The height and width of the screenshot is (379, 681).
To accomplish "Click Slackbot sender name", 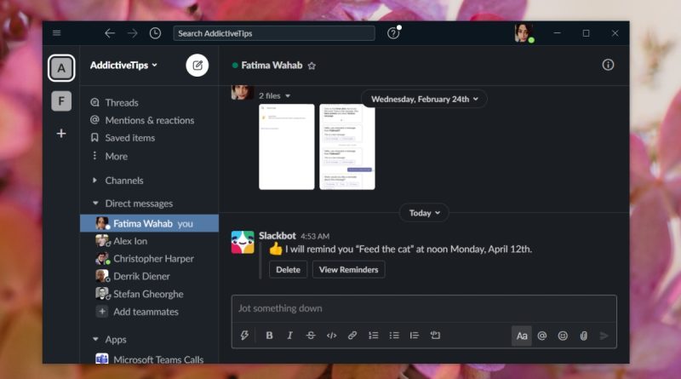I will tap(278, 236).
